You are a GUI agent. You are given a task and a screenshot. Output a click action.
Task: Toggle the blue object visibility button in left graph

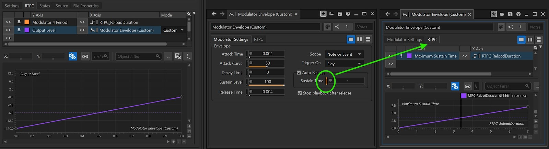click(73, 56)
